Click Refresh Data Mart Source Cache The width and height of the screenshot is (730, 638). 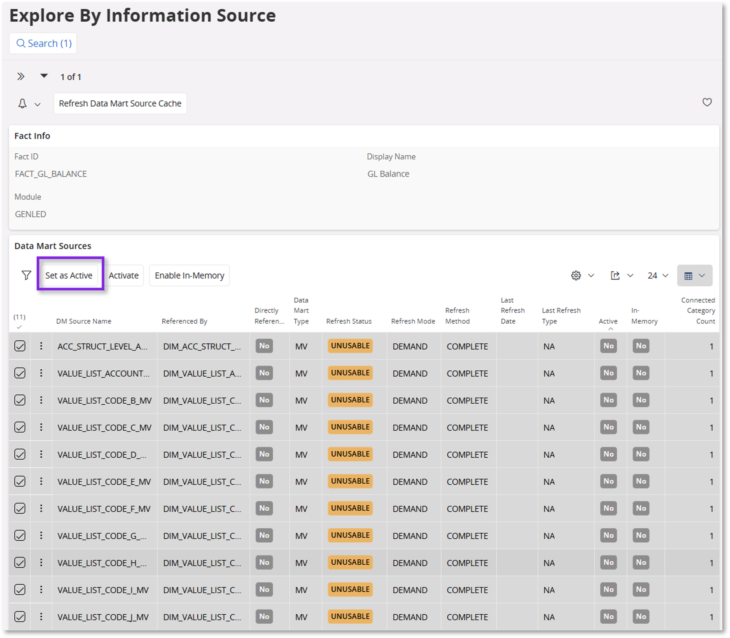[120, 104]
